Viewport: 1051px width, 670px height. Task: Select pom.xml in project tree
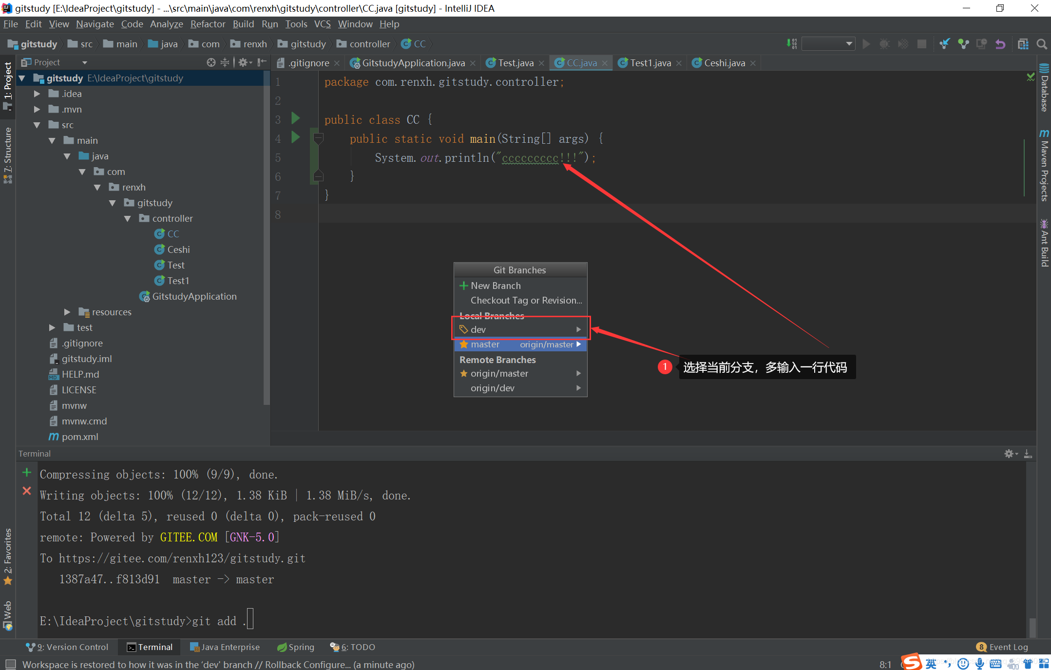(74, 437)
